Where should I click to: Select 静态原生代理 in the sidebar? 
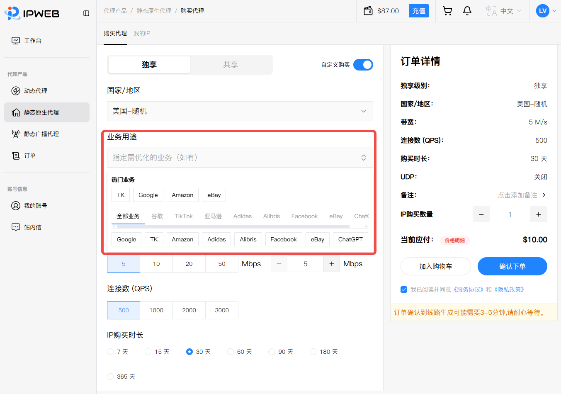(x=47, y=112)
